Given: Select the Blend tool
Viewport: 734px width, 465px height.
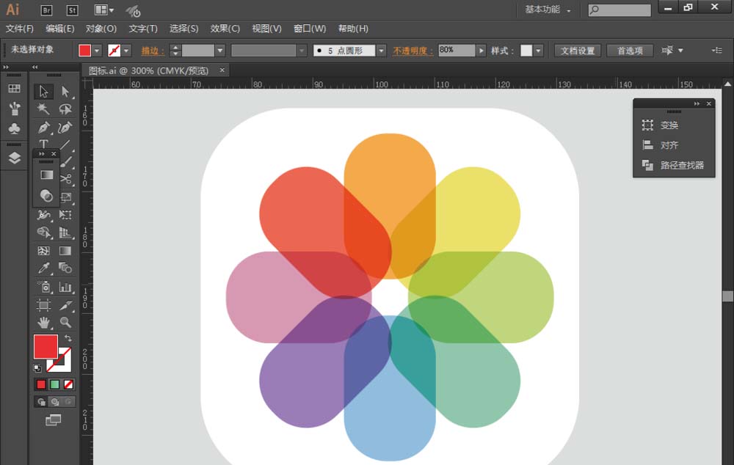Looking at the screenshot, I should click(x=65, y=268).
